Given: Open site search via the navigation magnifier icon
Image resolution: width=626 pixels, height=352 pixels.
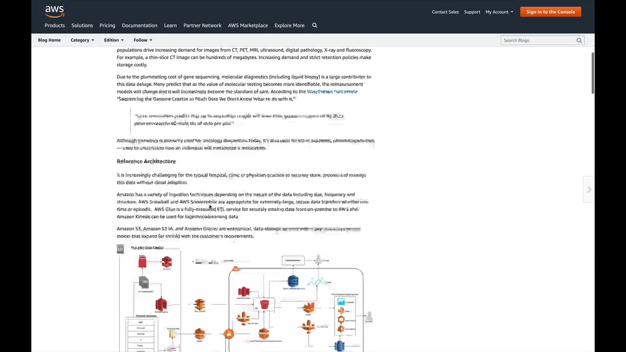Looking at the screenshot, I should pyautogui.click(x=314, y=25).
